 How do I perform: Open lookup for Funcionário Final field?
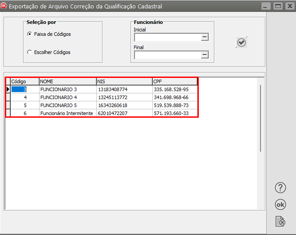click(x=204, y=55)
